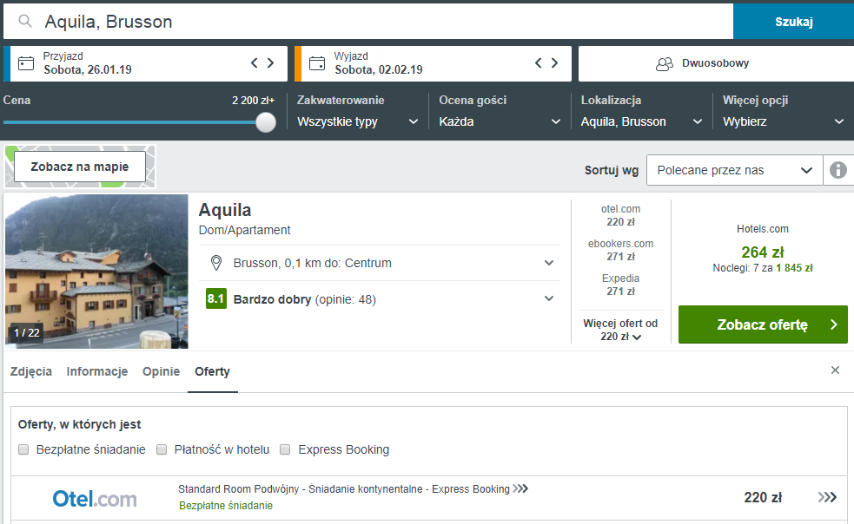Click the Cena price slider handle

coord(266,122)
